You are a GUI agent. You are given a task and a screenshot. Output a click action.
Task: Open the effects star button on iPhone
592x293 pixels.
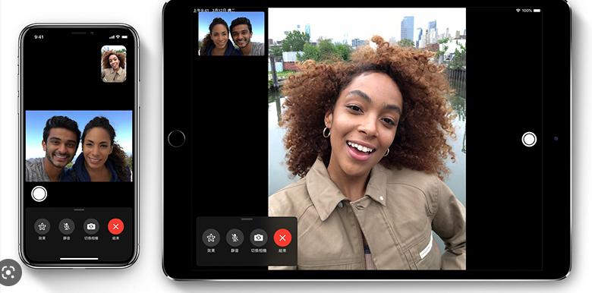tap(42, 226)
